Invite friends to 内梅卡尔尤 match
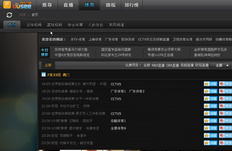This screenshot has width=232, height=151. [x=225, y=143]
